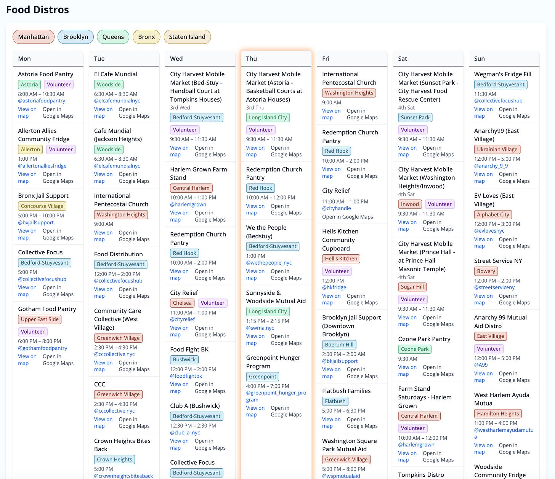Image resolution: width=555 pixels, height=479 pixels.
Task: Click the Hell's Kitchen tag
Action: click(x=341, y=259)
